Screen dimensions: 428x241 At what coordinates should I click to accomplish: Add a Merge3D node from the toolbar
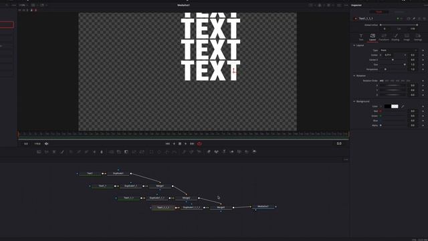point(231,152)
